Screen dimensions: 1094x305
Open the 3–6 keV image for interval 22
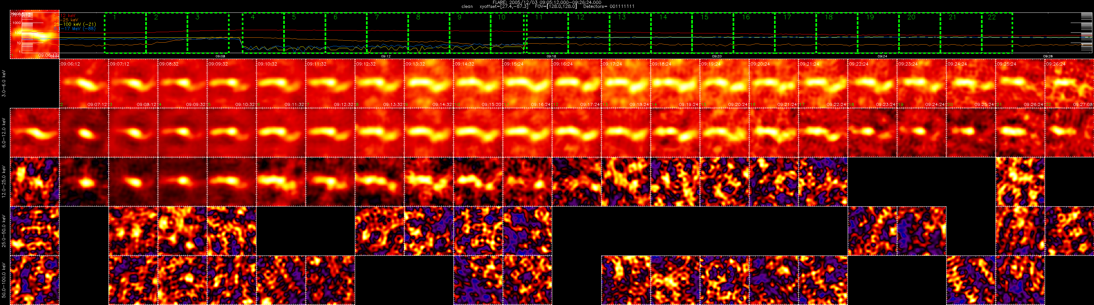pos(1069,84)
